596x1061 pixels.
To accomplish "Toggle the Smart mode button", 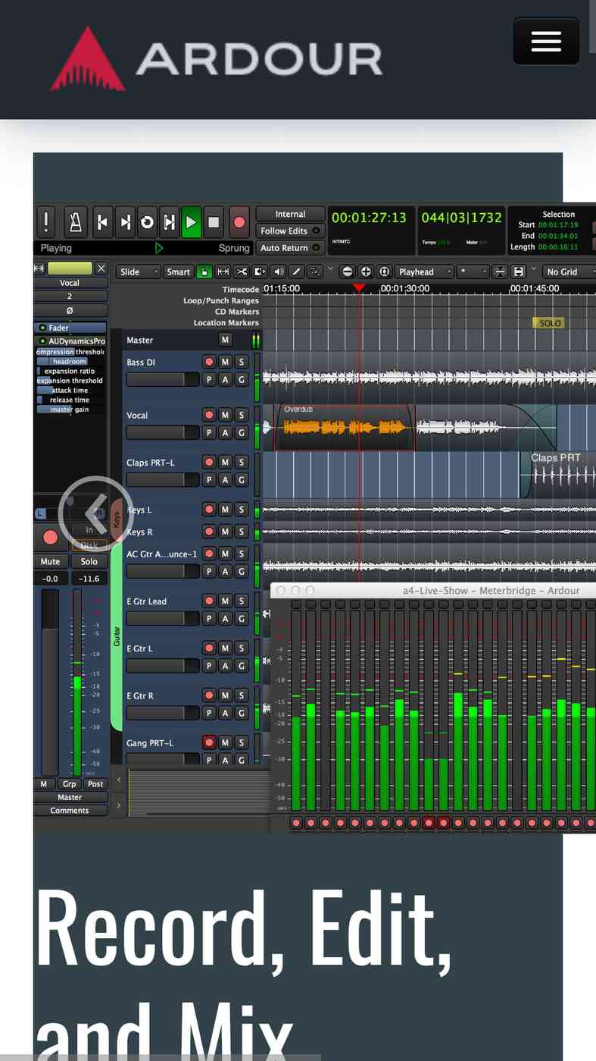I will coord(179,272).
